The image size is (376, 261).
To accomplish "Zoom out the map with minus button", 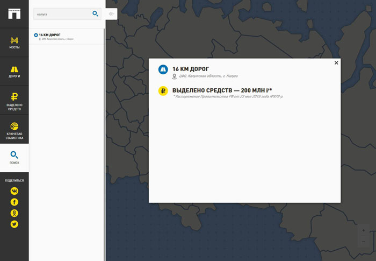I will (x=364, y=242).
